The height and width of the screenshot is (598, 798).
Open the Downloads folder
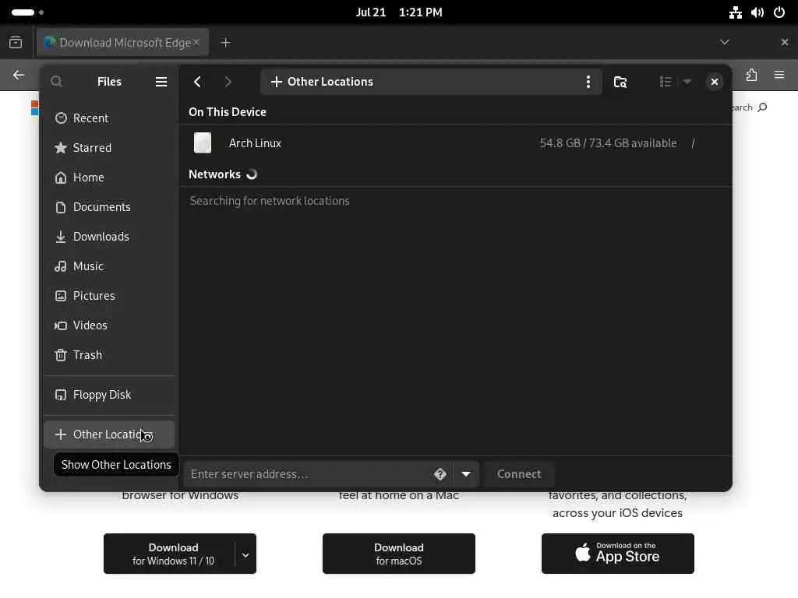tap(109, 237)
